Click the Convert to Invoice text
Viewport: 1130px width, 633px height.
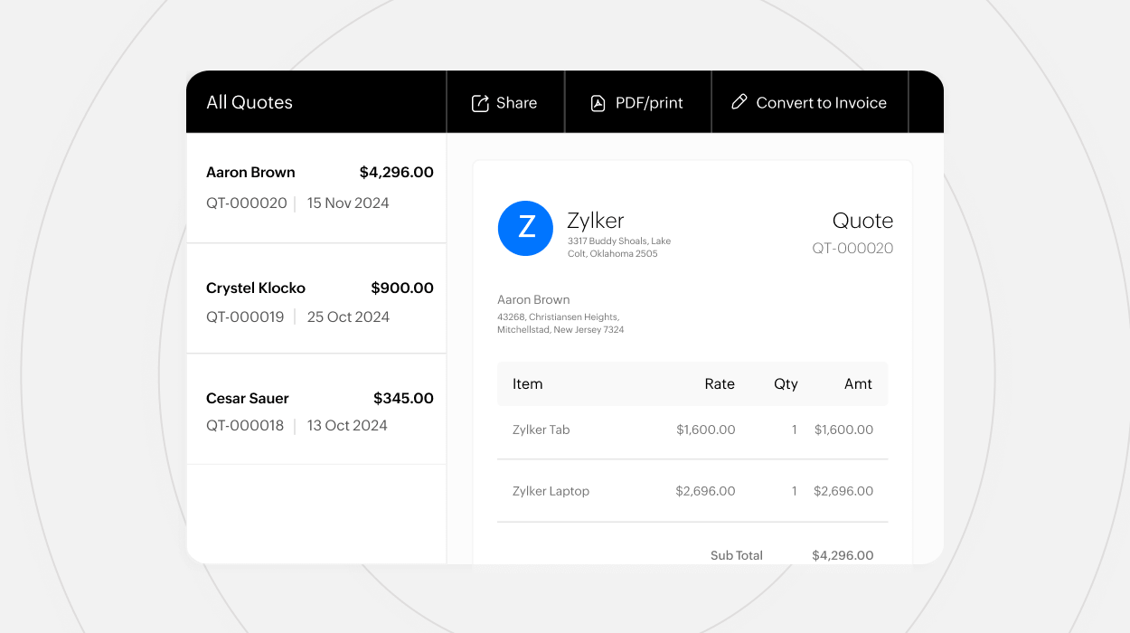[821, 103]
